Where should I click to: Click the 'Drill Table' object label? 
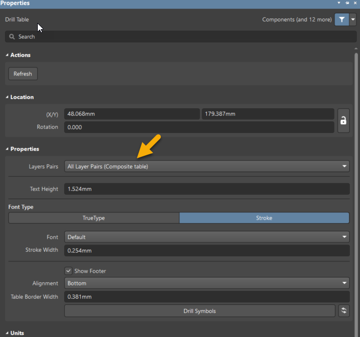click(17, 19)
